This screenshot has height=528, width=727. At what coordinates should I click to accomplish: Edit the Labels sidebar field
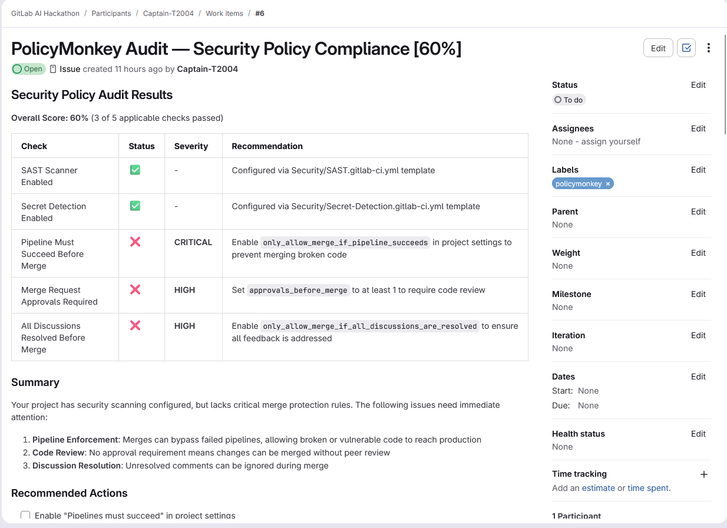point(698,170)
